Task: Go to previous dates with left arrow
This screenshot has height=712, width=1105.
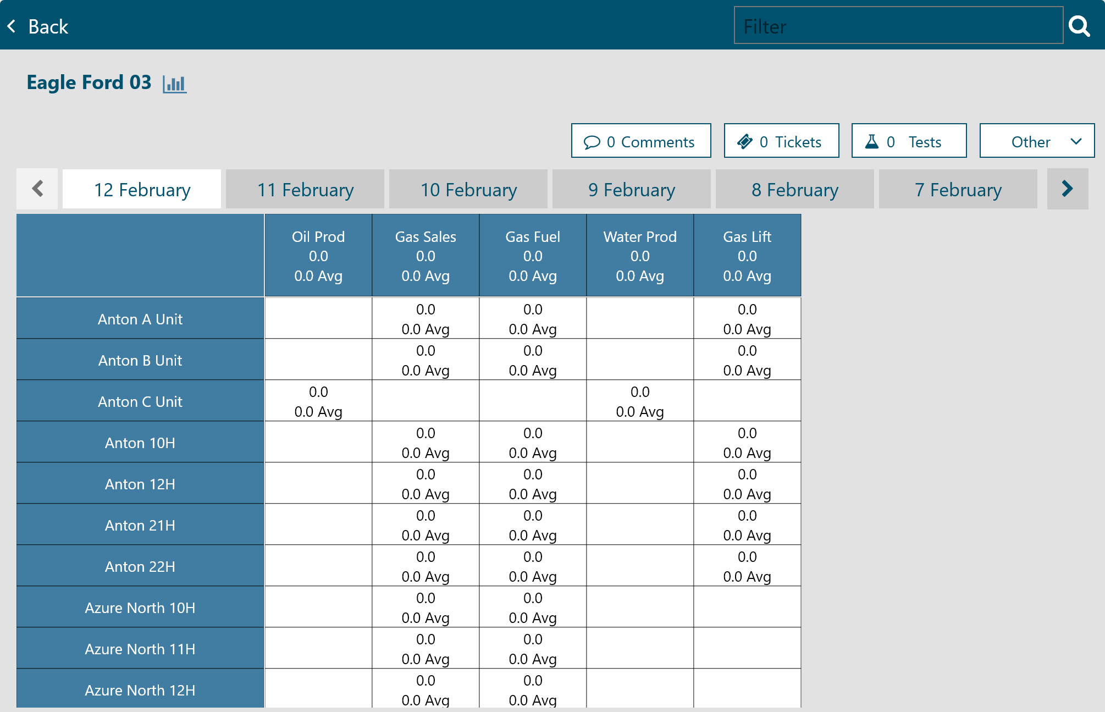Action: [x=37, y=189]
